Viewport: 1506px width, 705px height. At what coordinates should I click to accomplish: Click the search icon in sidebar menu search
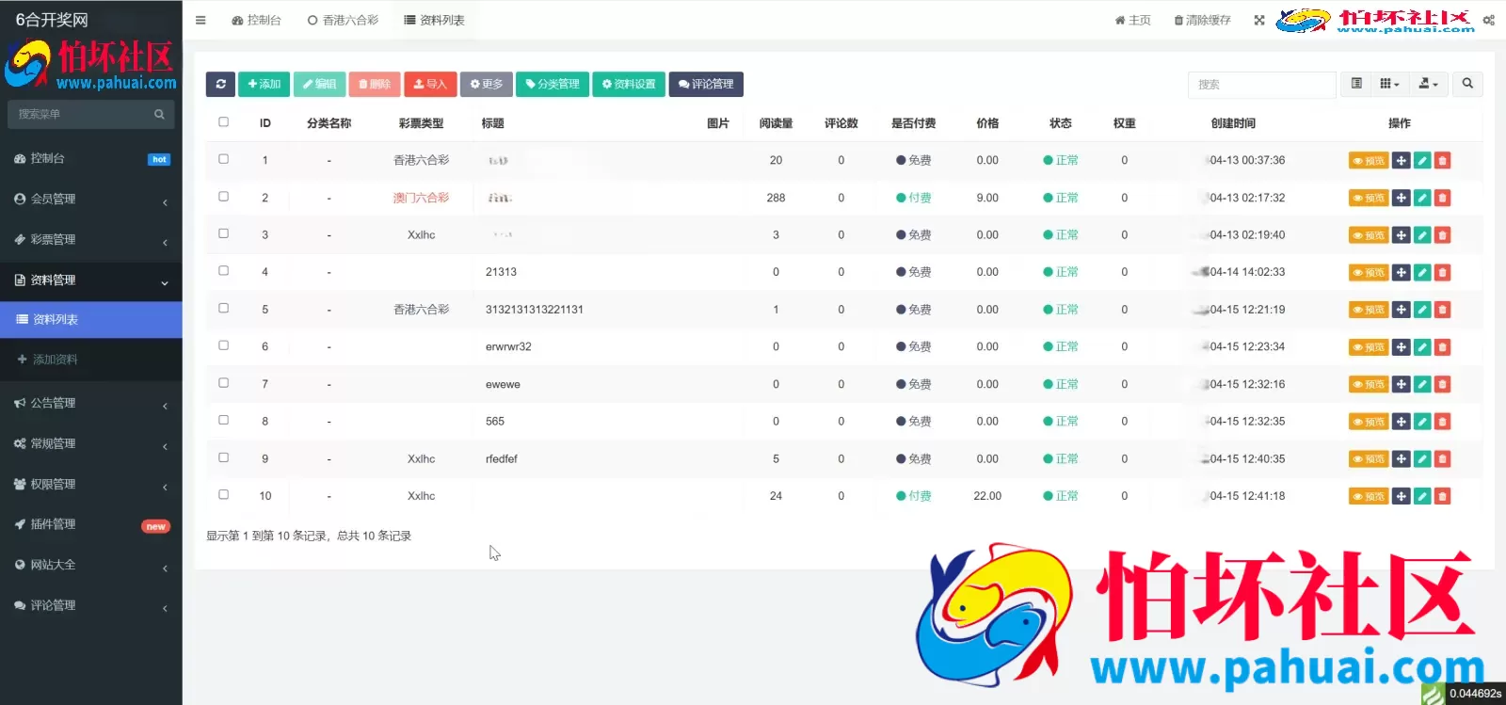159,114
